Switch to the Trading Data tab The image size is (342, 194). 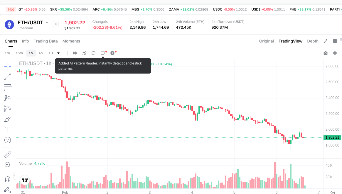point(46,41)
